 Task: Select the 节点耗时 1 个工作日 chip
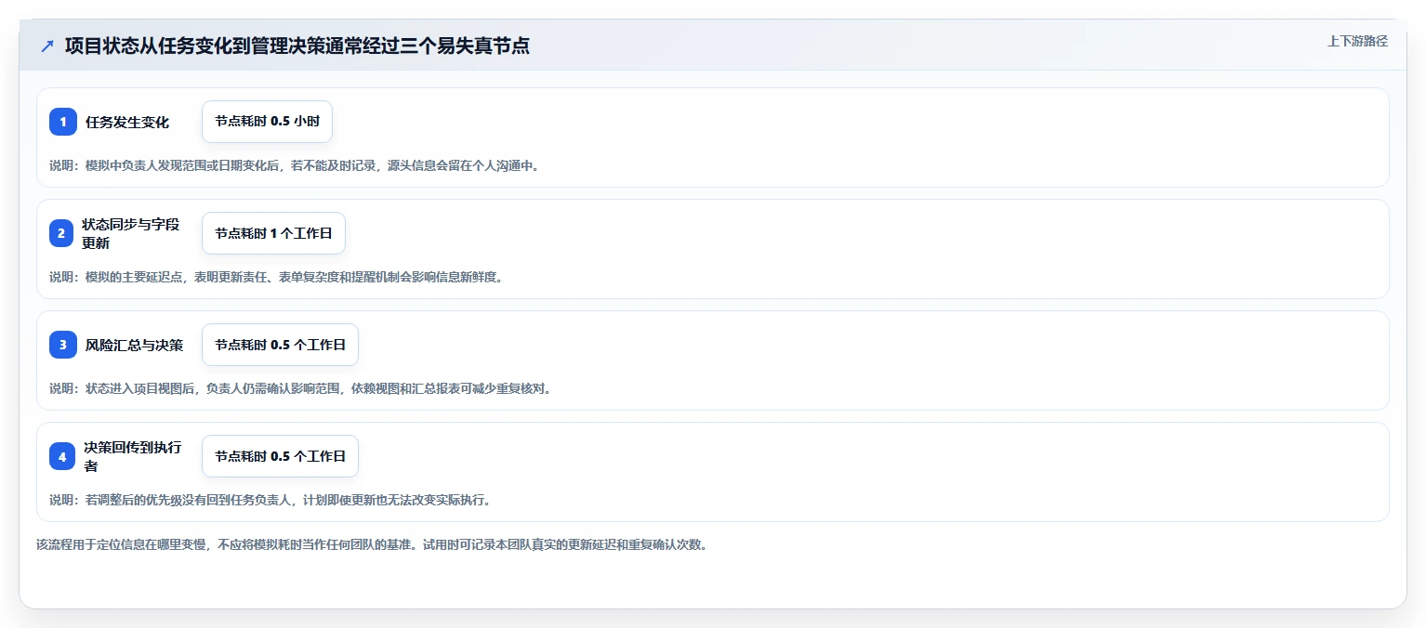(x=273, y=233)
